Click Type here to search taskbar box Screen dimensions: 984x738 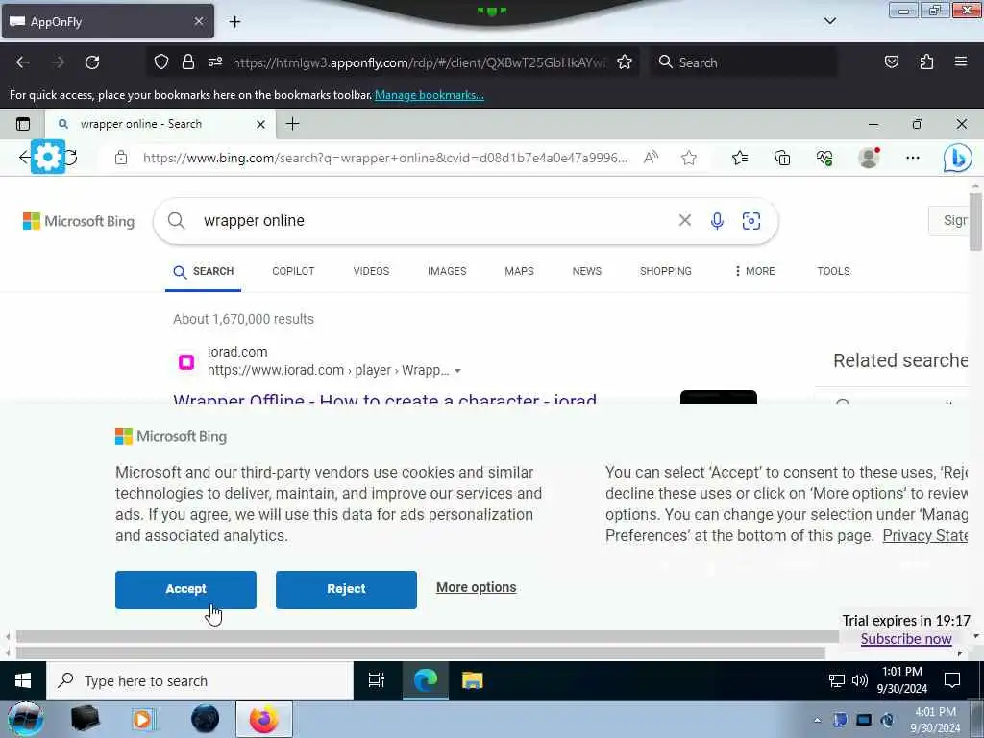[x=200, y=681]
